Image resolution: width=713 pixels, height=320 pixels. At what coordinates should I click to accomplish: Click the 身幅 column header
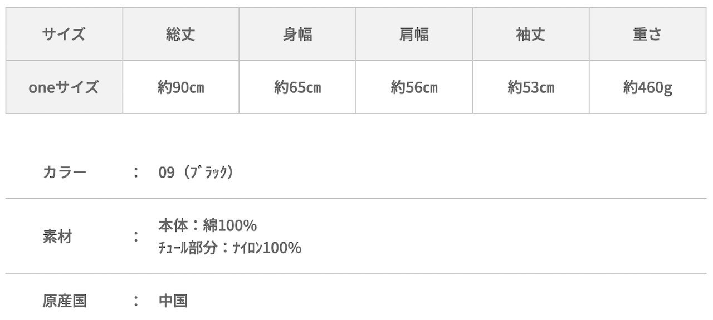coord(297,35)
